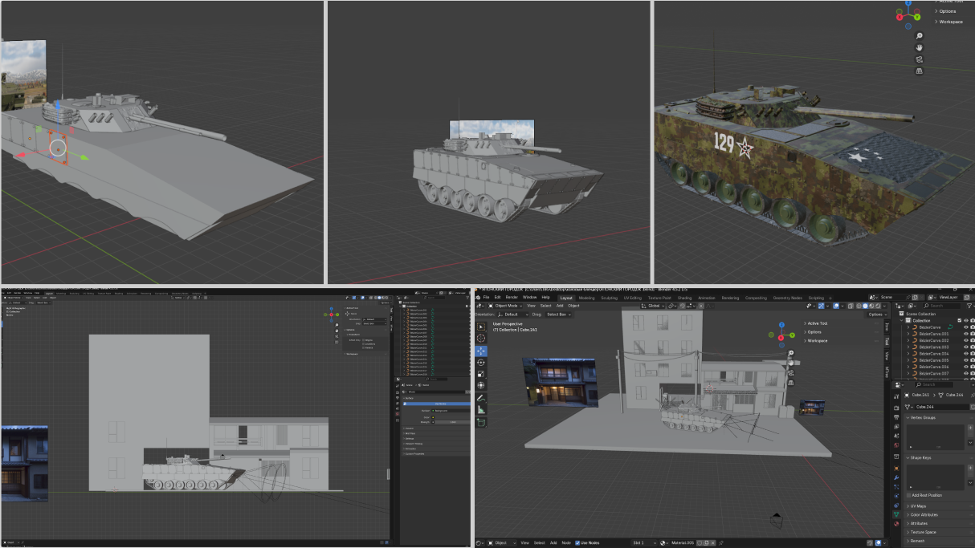
Task: Hide BezierCurve with its eye icon in outliner
Action: 966,327
